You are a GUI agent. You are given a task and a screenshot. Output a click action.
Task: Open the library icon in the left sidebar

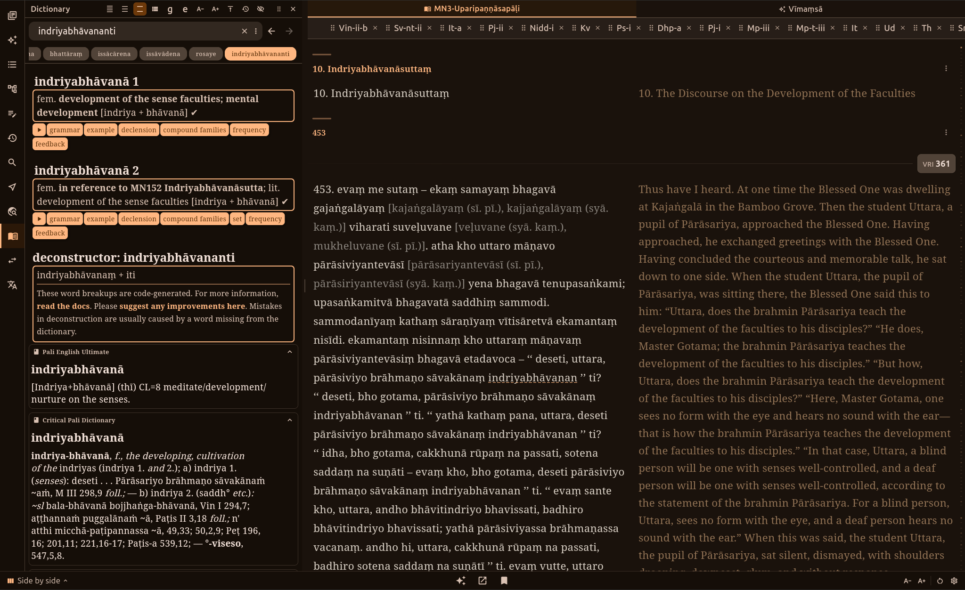pos(12,16)
